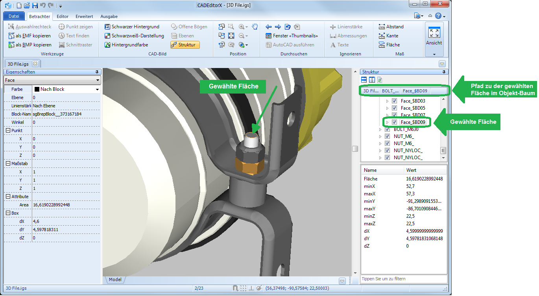Copy image with als EMF kopieren
This screenshot has width=539, height=296.
(30, 36)
